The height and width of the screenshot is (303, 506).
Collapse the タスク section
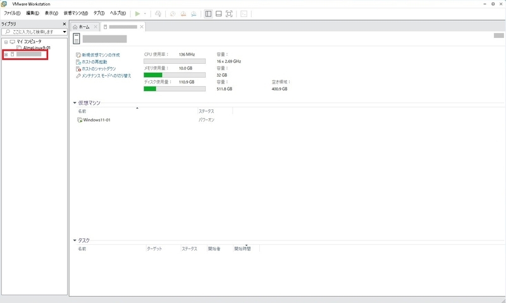pos(75,240)
